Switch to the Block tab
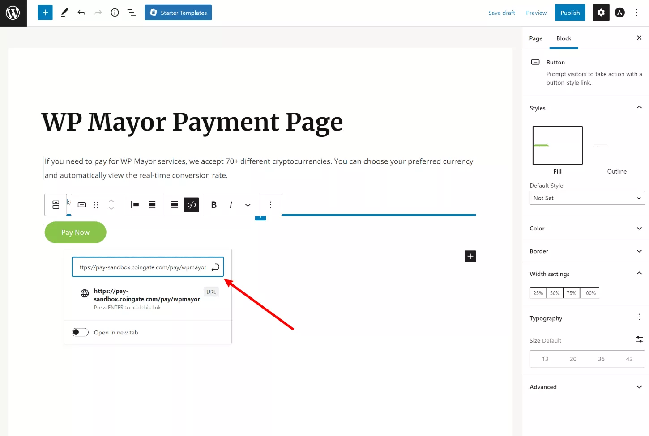Screen dimensions: 649x436 tap(564, 38)
